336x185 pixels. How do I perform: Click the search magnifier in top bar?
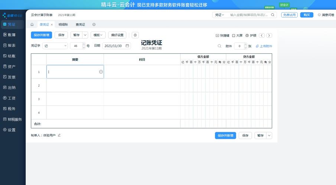pyautogui.click(x=273, y=15)
